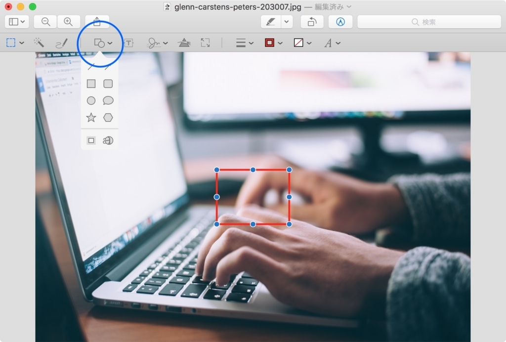Select the Sketch drawing tool
Viewport: 506px width, 342px height.
pyautogui.click(x=62, y=43)
